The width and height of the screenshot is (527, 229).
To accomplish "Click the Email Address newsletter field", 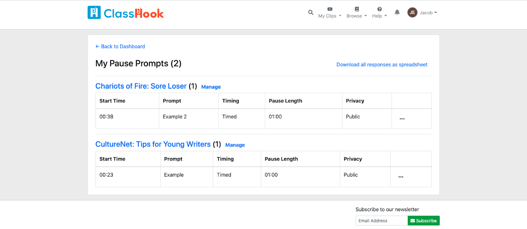I will click(x=381, y=221).
